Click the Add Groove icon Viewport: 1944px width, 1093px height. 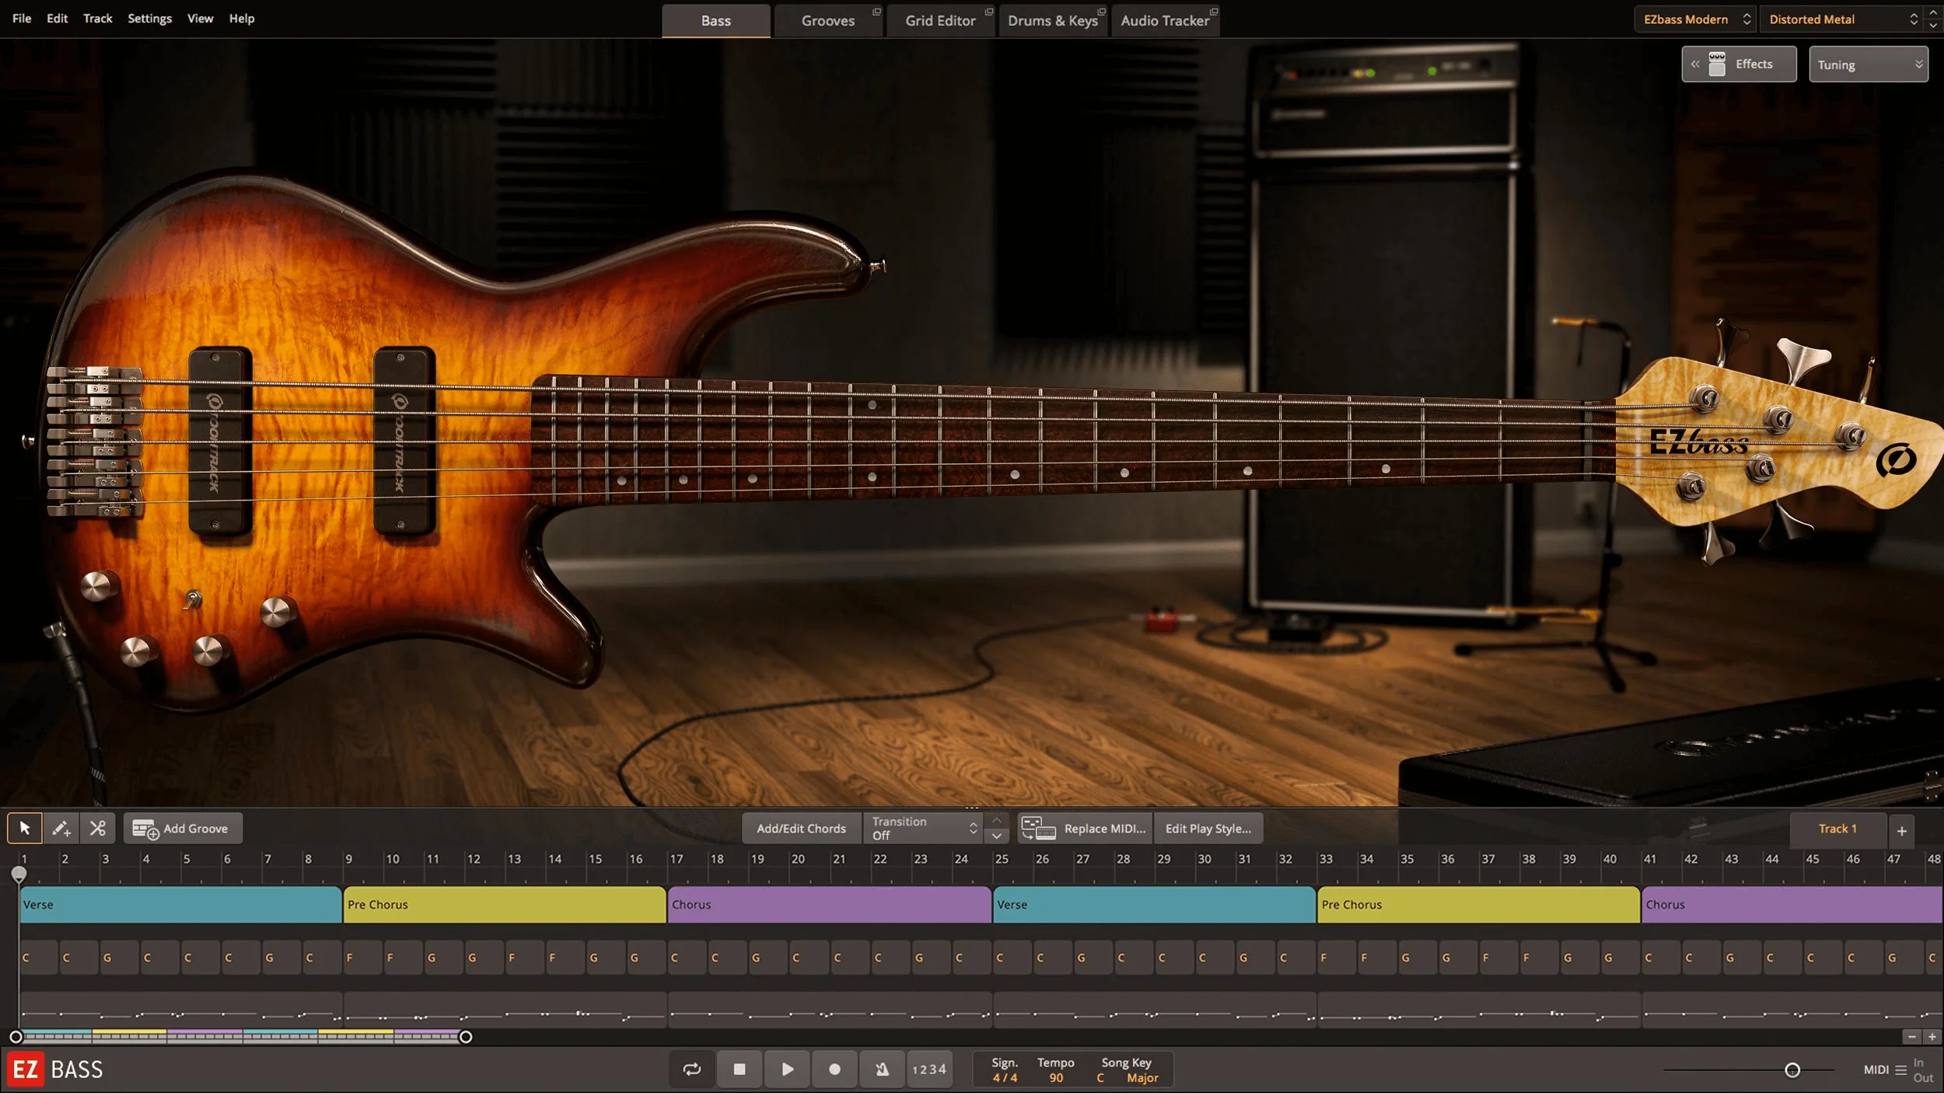tap(143, 828)
